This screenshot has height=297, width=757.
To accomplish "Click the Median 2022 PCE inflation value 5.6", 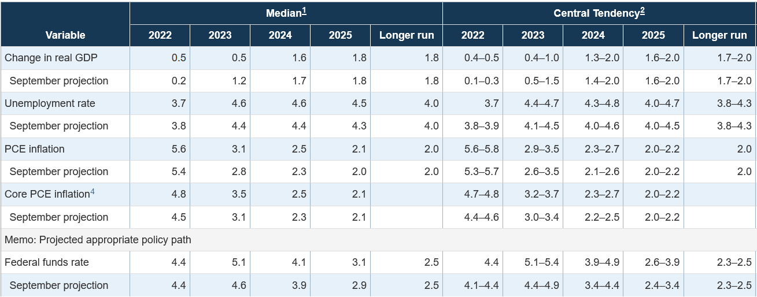I will pos(179,149).
